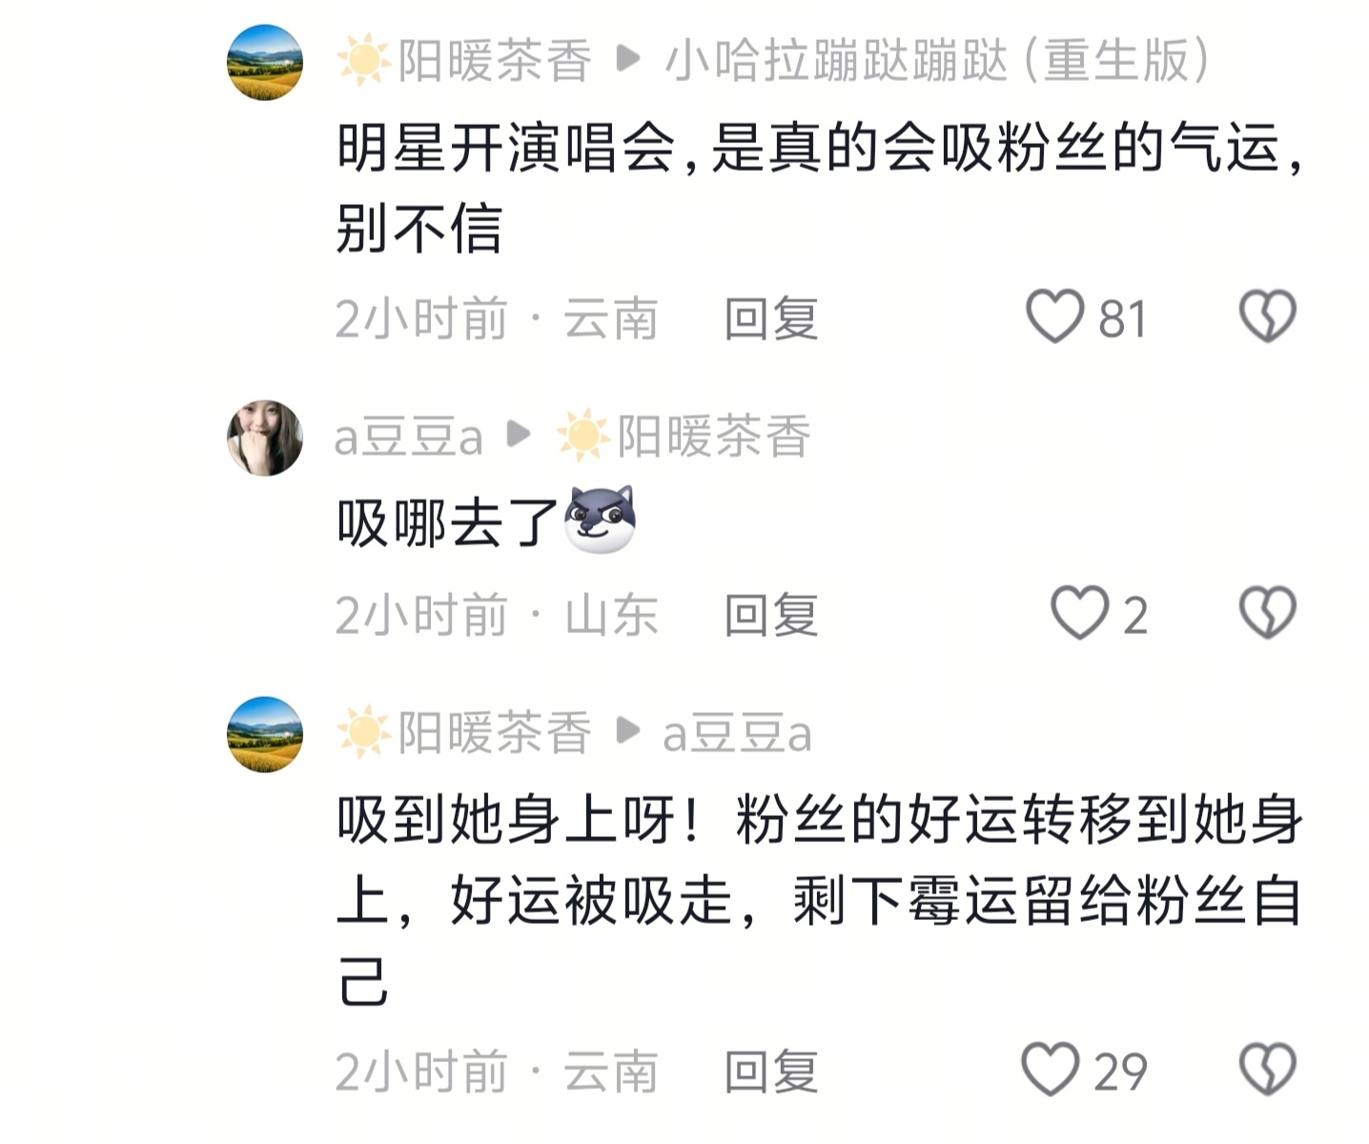Reply to the 吸哪去了 comment
Screen dimensions: 1369x1144
click(x=770, y=615)
